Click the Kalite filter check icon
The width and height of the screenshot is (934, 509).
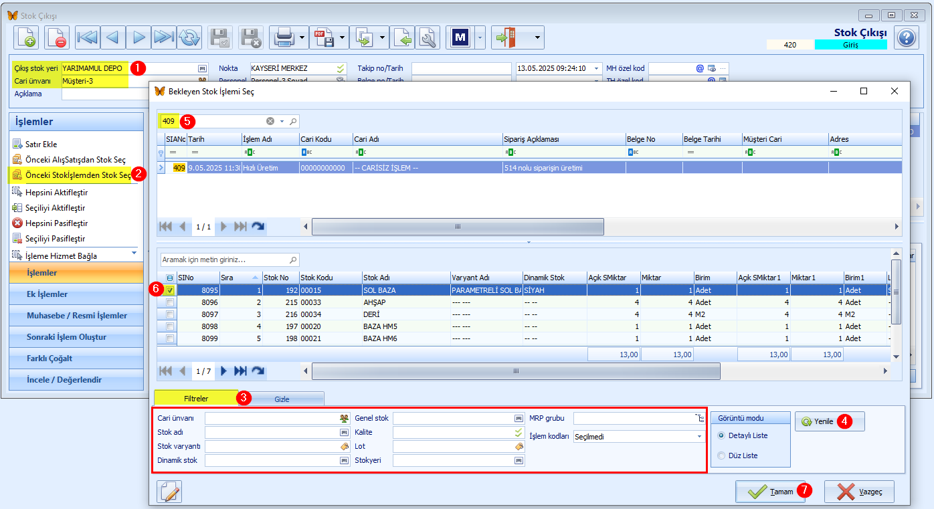519,432
